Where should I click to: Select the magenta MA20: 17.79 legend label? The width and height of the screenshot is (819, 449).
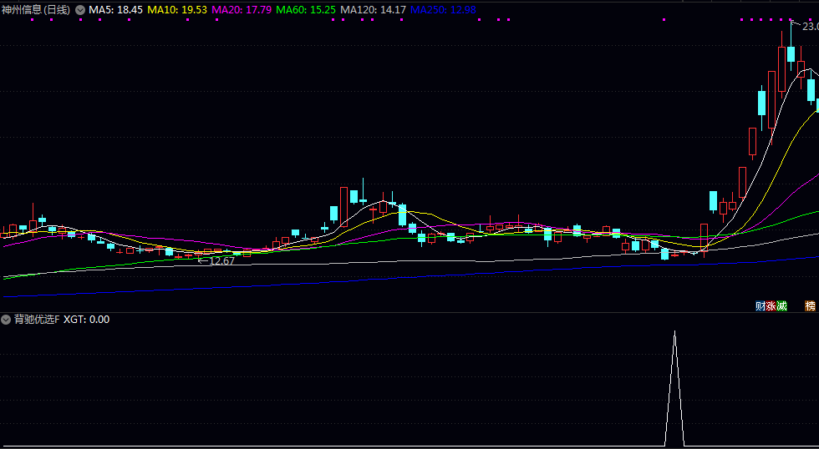point(242,9)
